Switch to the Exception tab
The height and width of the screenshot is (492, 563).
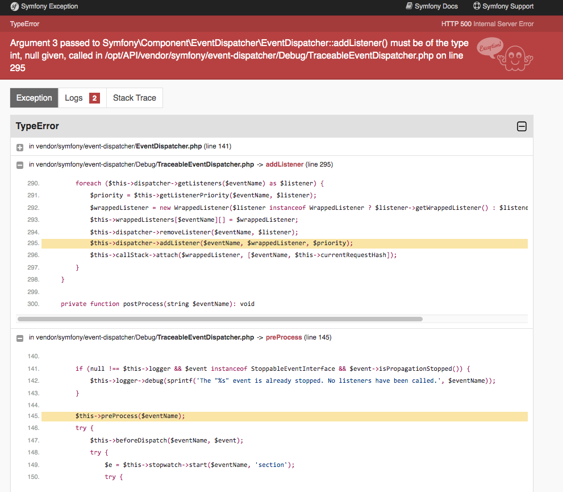coord(34,98)
